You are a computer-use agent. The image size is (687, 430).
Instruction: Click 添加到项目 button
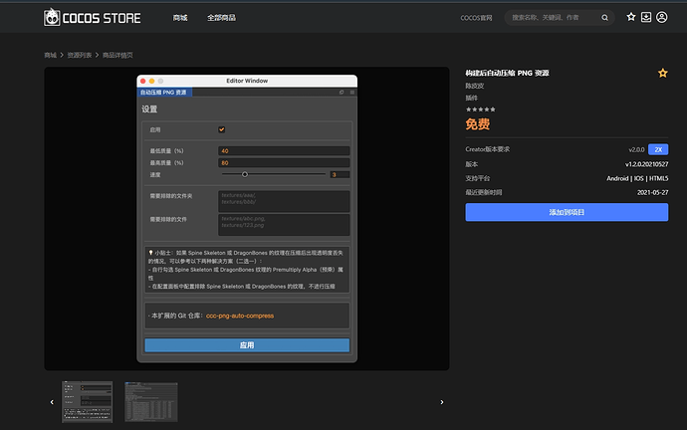tap(567, 212)
